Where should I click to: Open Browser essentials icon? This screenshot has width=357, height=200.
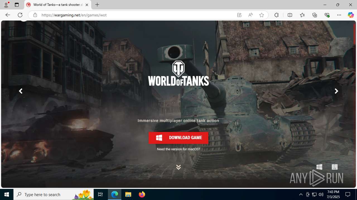(327, 15)
